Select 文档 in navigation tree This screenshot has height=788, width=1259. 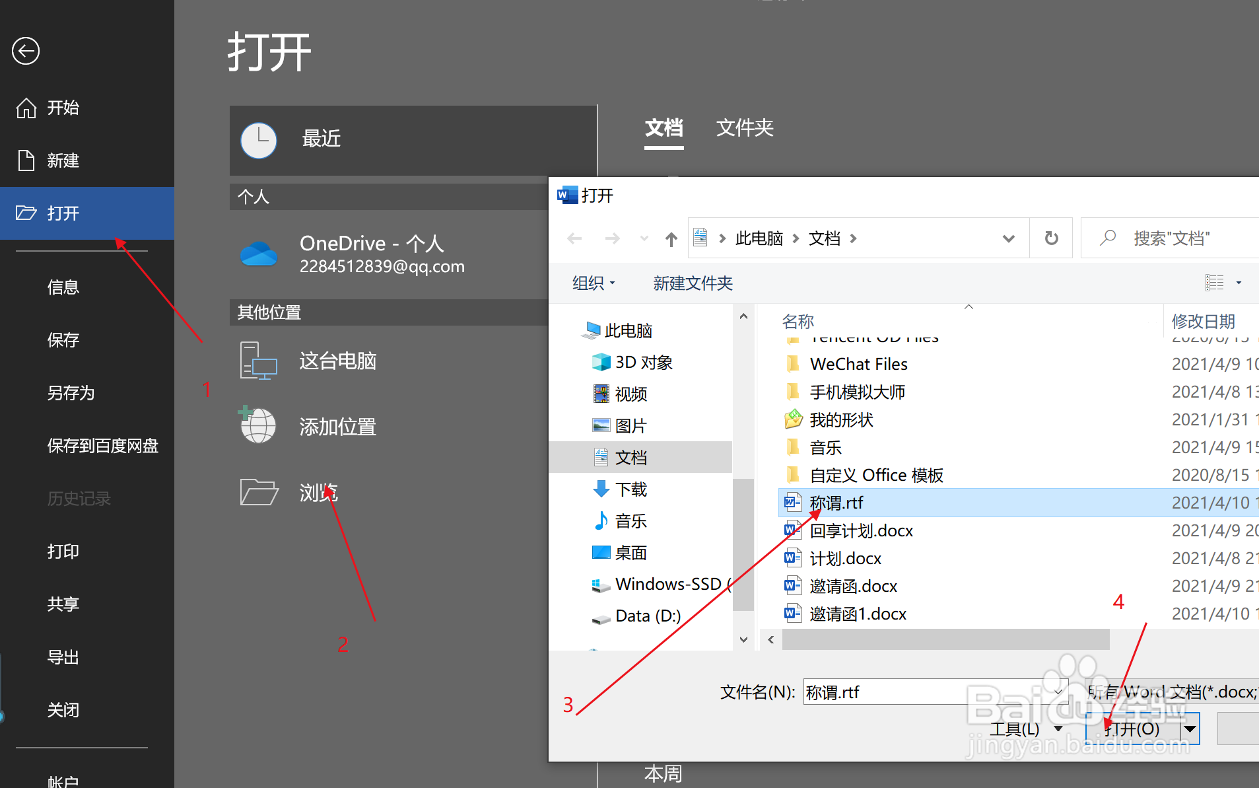[x=640, y=457]
